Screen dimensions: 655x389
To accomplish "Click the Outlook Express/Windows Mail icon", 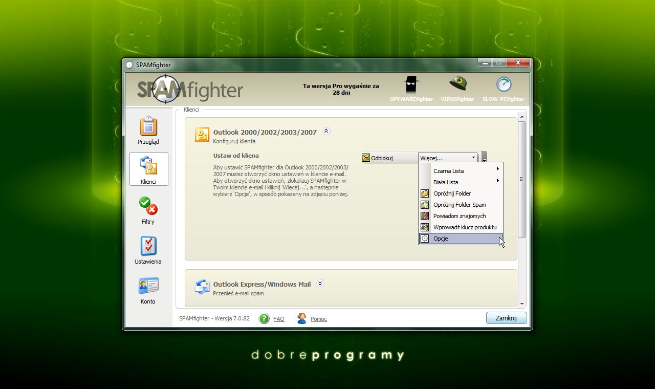I will point(202,287).
